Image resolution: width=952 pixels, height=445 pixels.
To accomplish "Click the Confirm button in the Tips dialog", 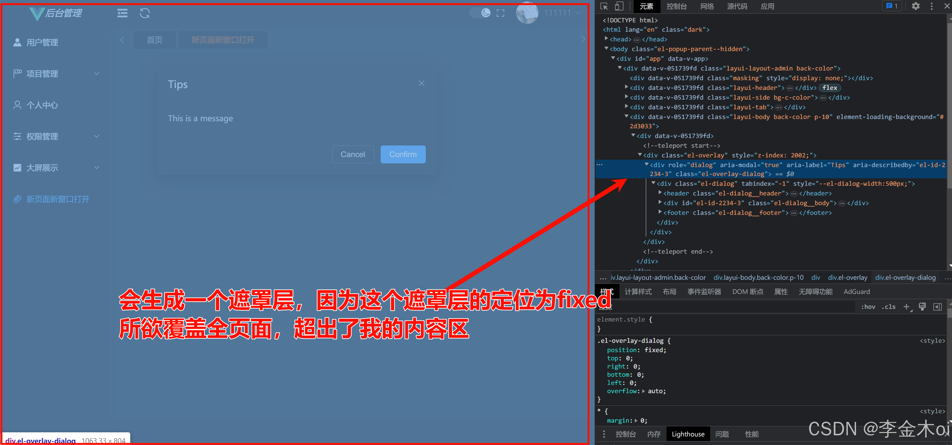I will coord(403,154).
